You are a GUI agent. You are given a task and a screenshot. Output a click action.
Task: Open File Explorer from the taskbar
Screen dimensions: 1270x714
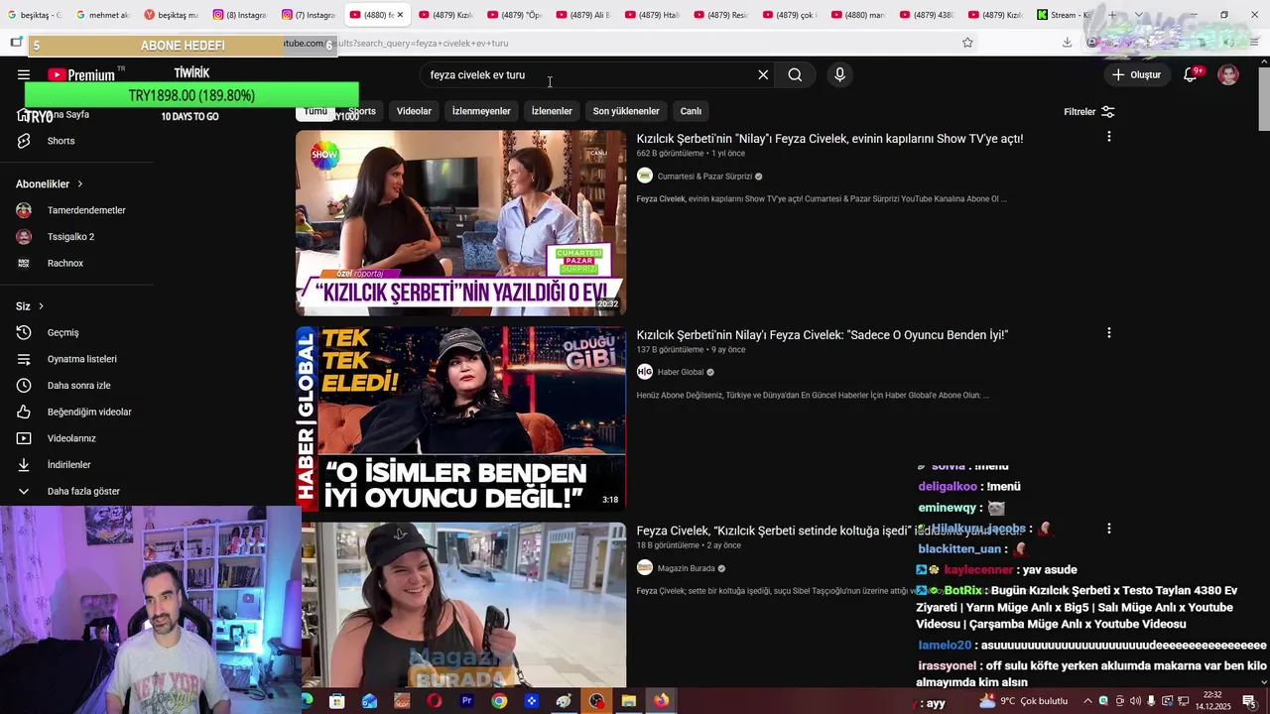tap(628, 701)
